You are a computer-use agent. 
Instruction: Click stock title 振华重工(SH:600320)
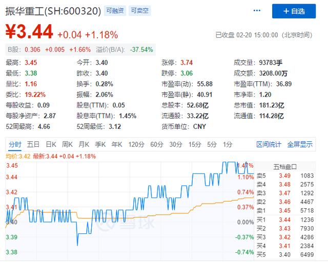pyautogui.click(x=53, y=11)
